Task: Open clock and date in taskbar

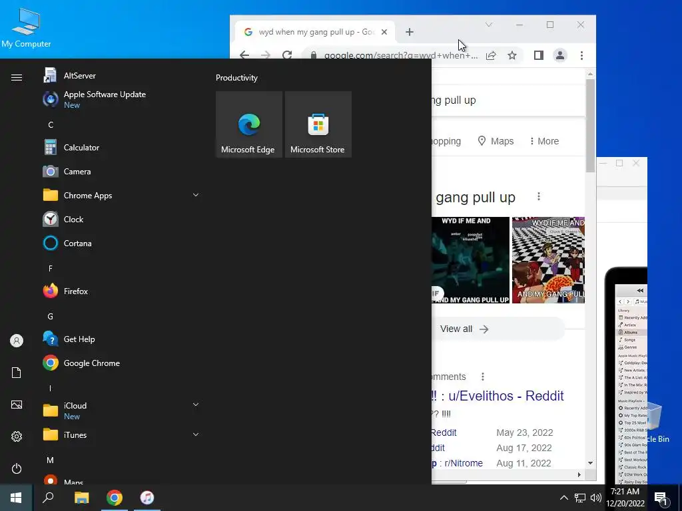Action: (x=625, y=498)
